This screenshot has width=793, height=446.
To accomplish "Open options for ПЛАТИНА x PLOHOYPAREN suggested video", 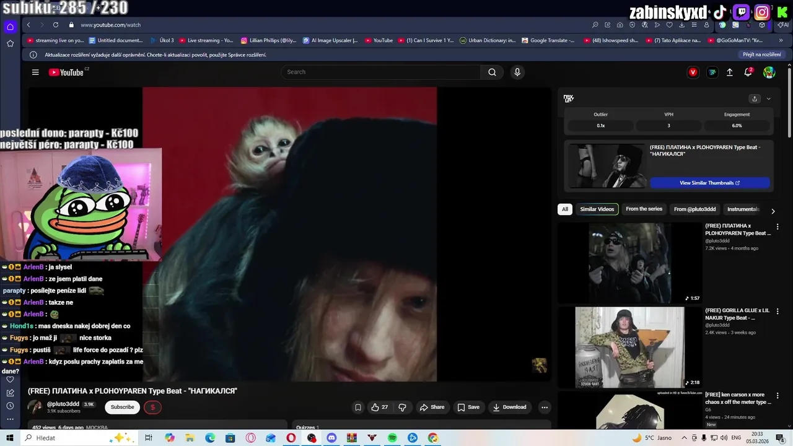I will (x=778, y=227).
